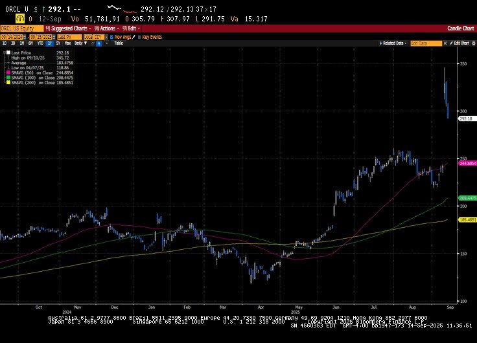Switch to the Table view

click(119, 43)
